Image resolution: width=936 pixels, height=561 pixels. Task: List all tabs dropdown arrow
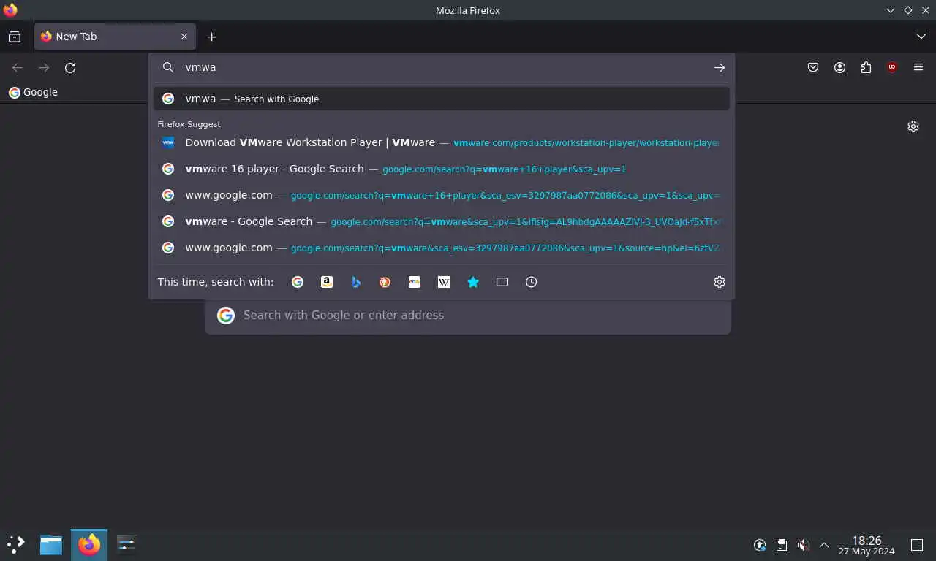[x=921, y=37]
